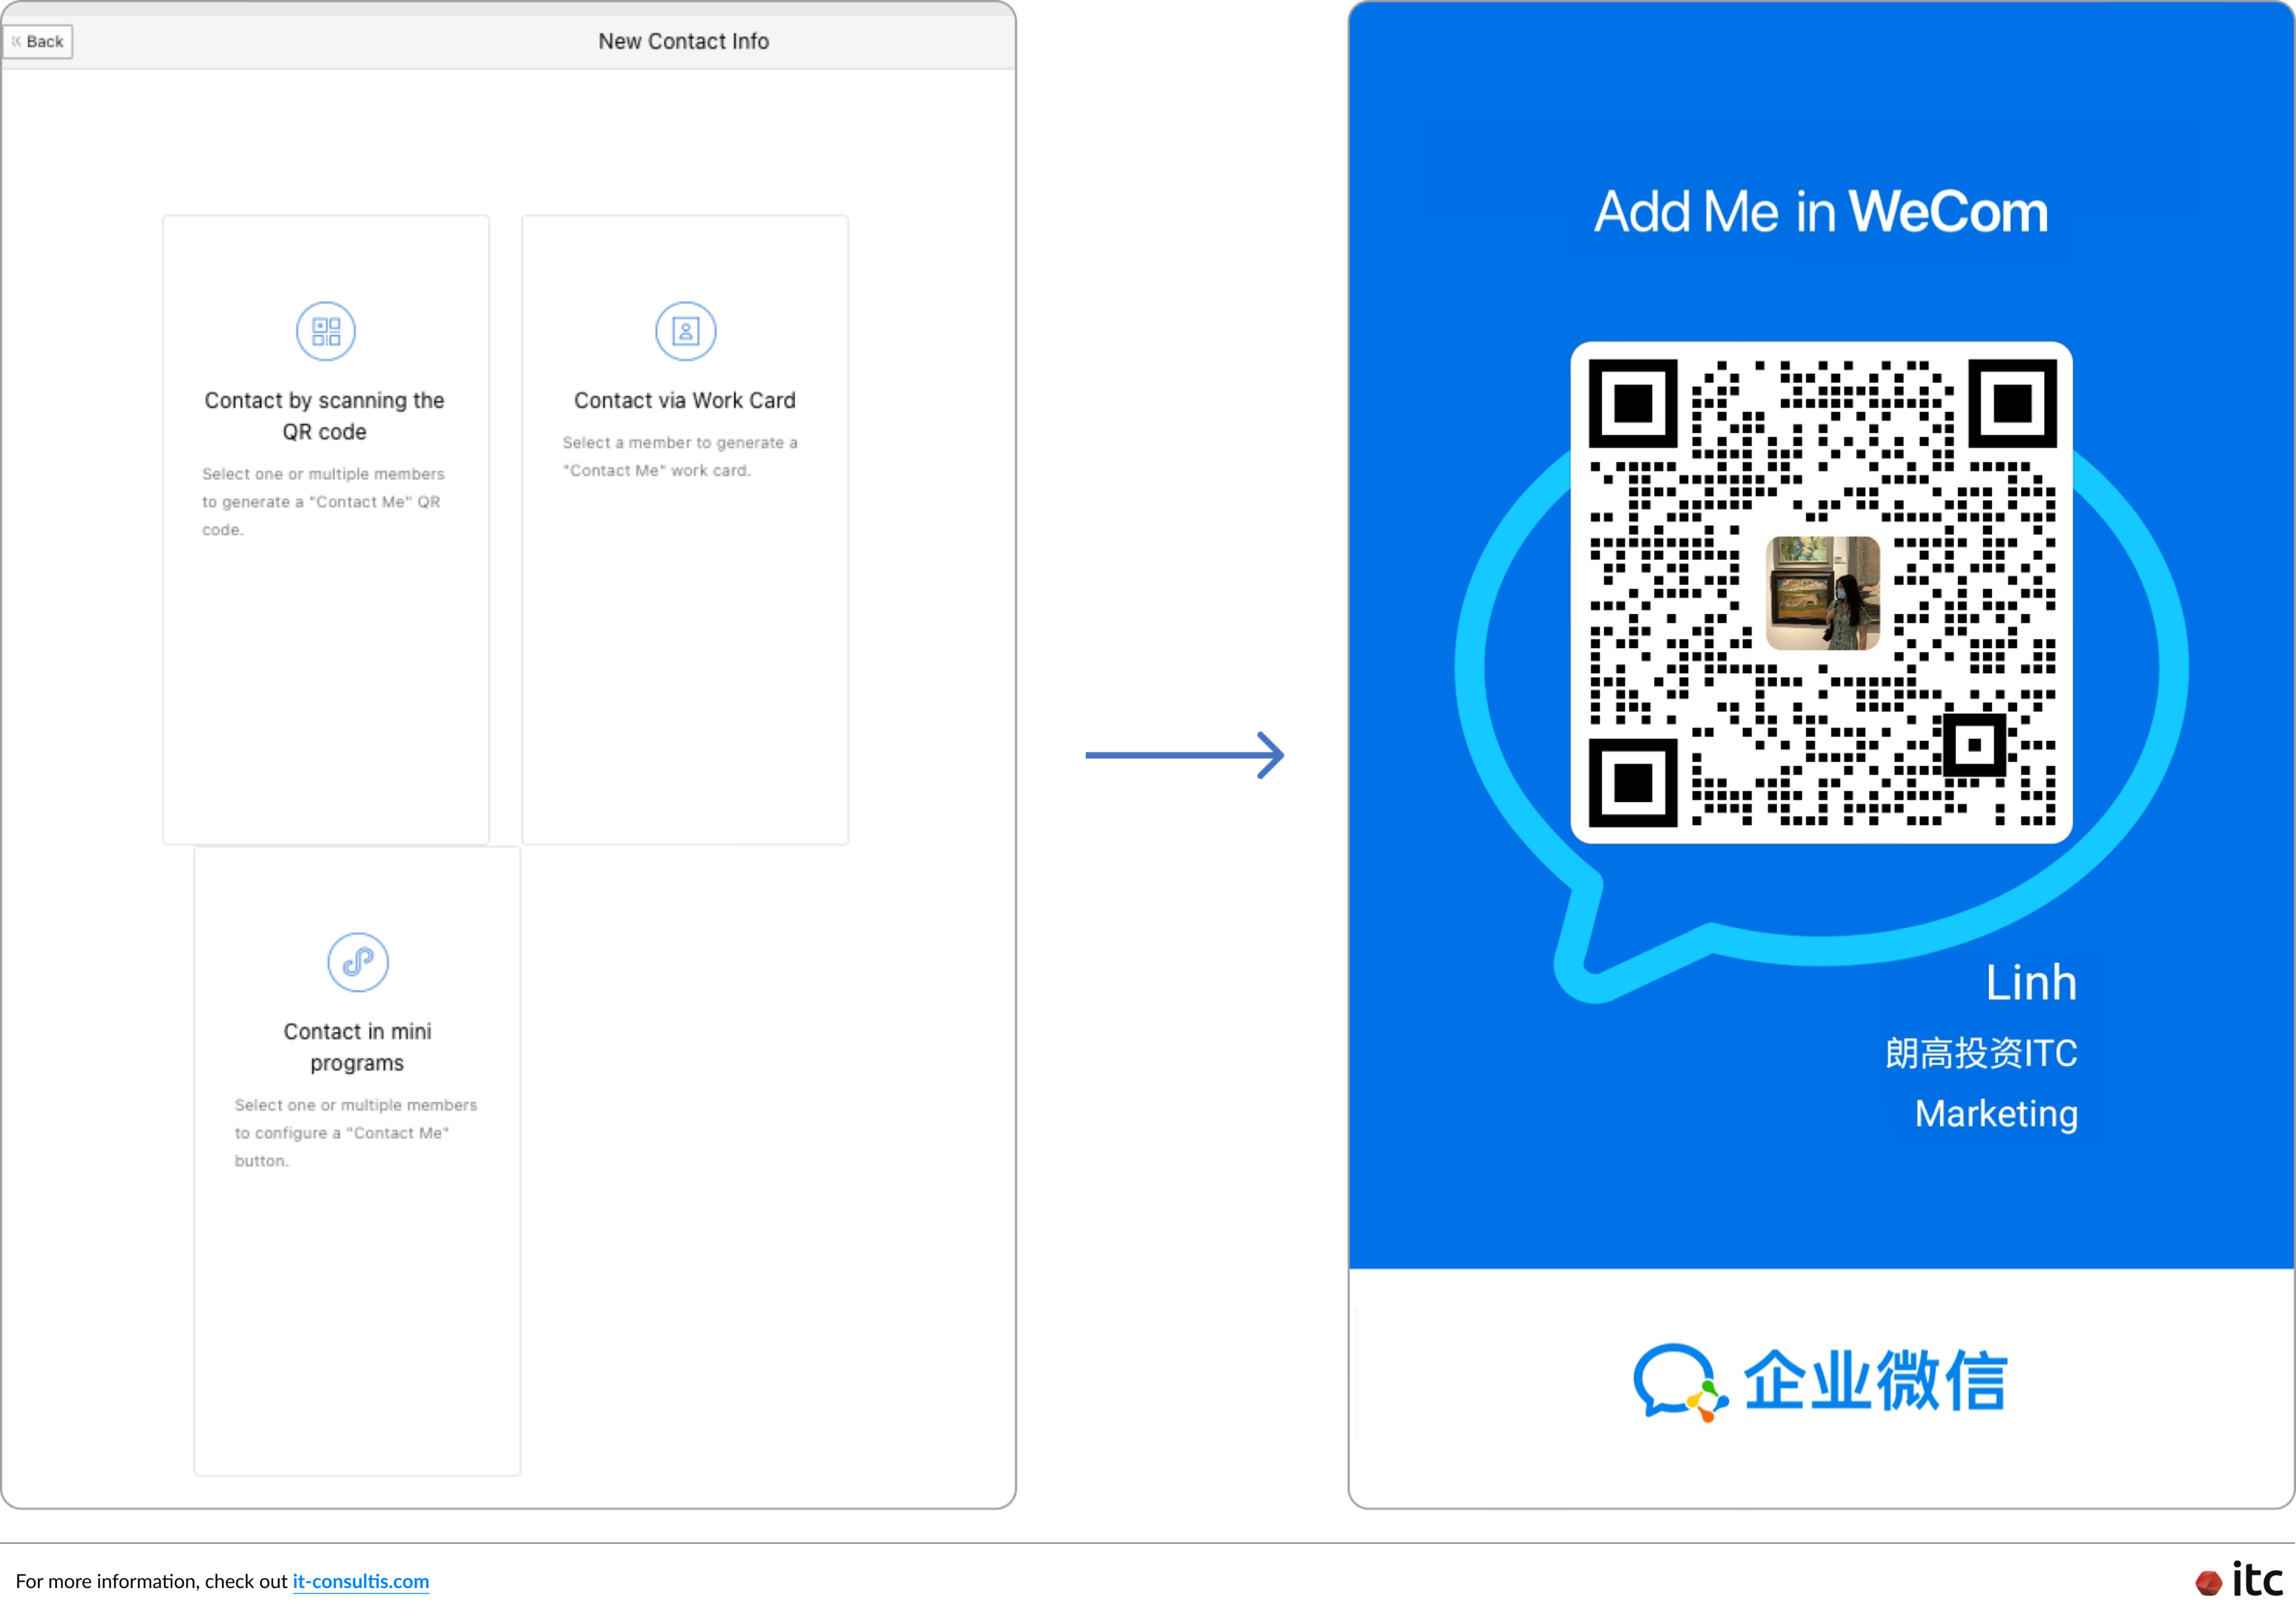This screenshot has height=1619, width=2296.
Task: Select "Contact by scanning the QR code" title
Action: [x=325, y=416]
